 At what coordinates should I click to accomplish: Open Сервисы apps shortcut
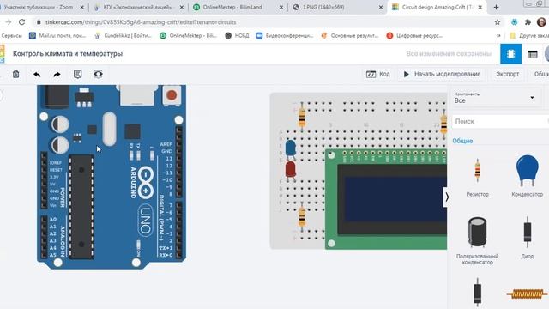[x=11, y=35]
